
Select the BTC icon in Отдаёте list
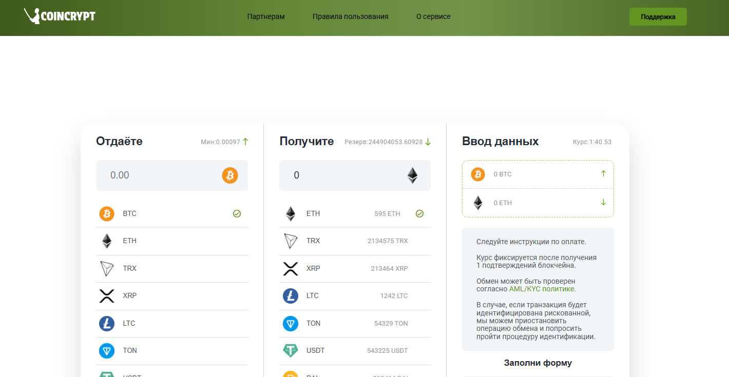click(107, 214)
